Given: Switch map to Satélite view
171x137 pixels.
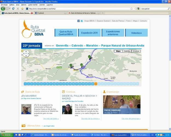Looking at the screenshot, I should click(127, 51).
